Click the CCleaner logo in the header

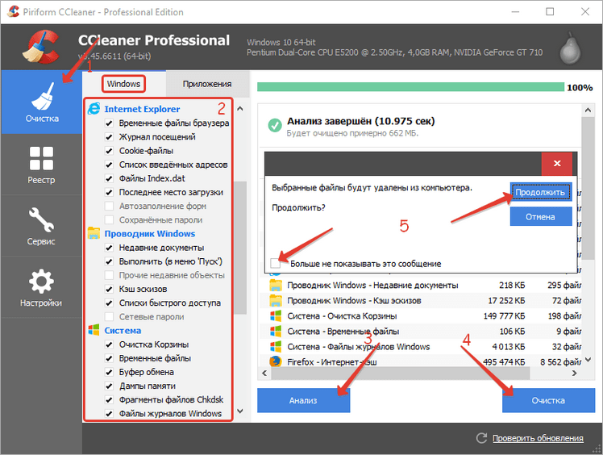(x=42, y=47)
